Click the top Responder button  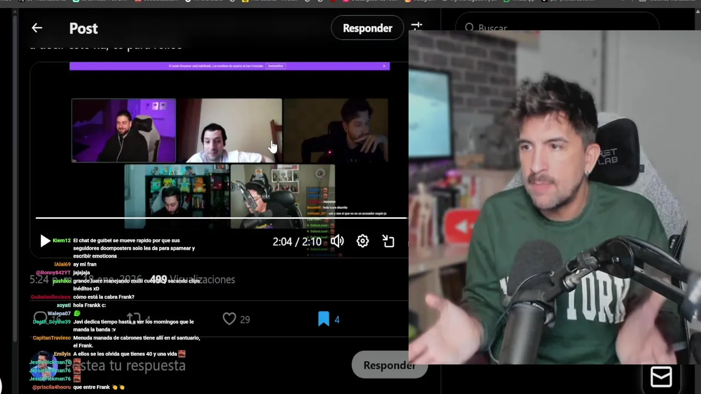click(367, 28)
